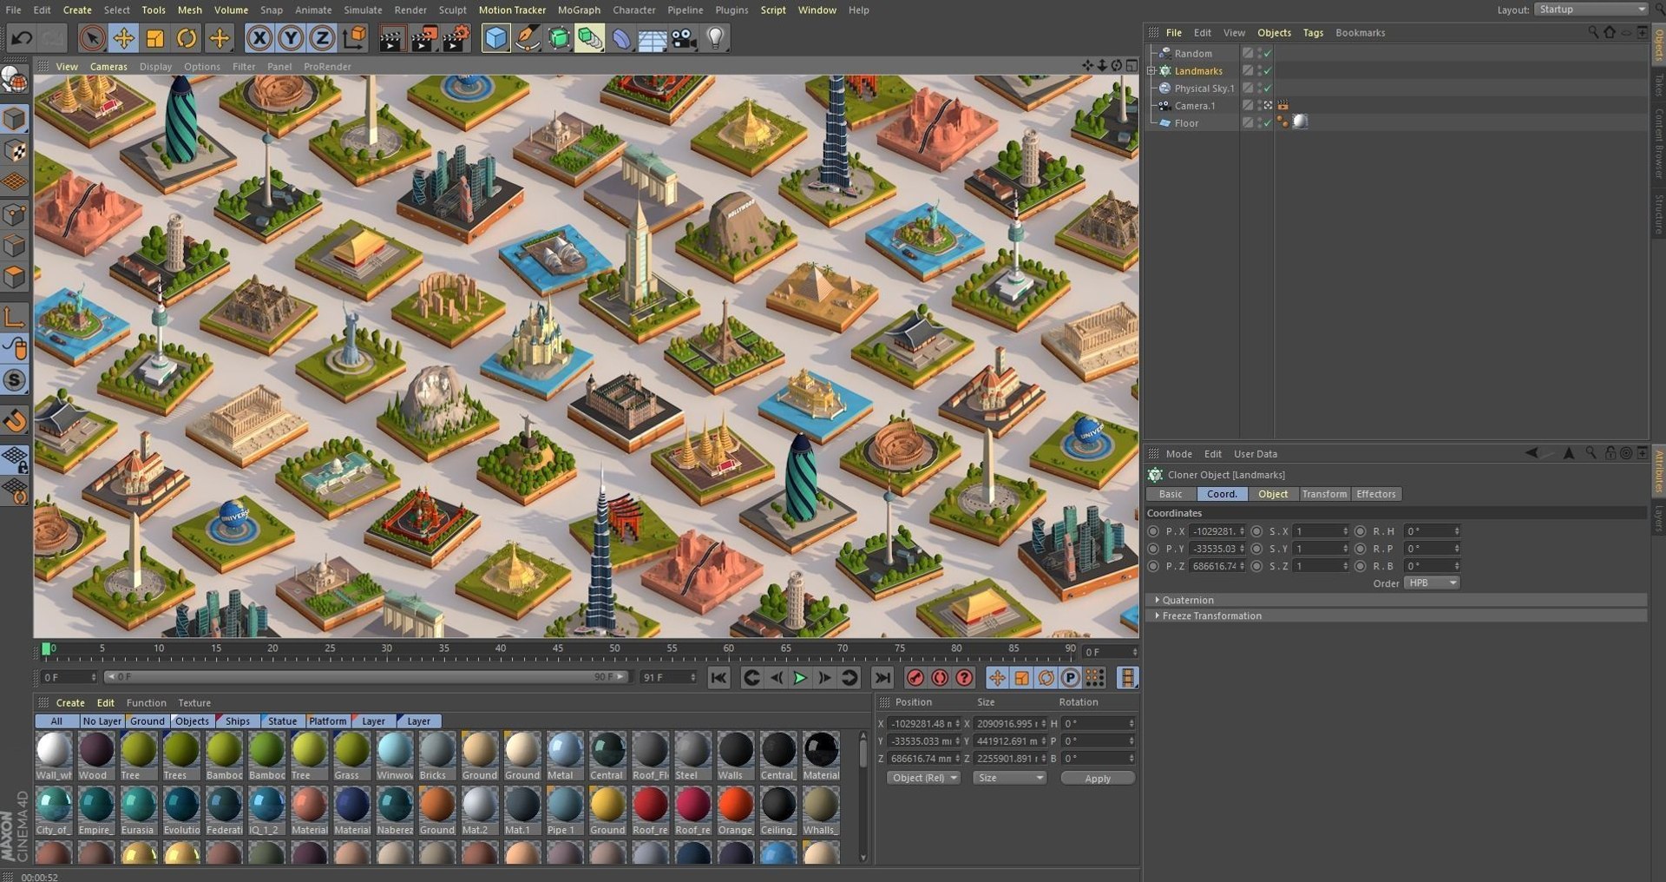The height and width of the screenshot is (882, 1666).
Task: Select the Wood material swatch
Action: [96, 755]
